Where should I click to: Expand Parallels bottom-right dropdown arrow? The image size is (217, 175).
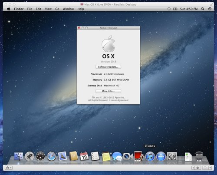[x=210, y=168]
